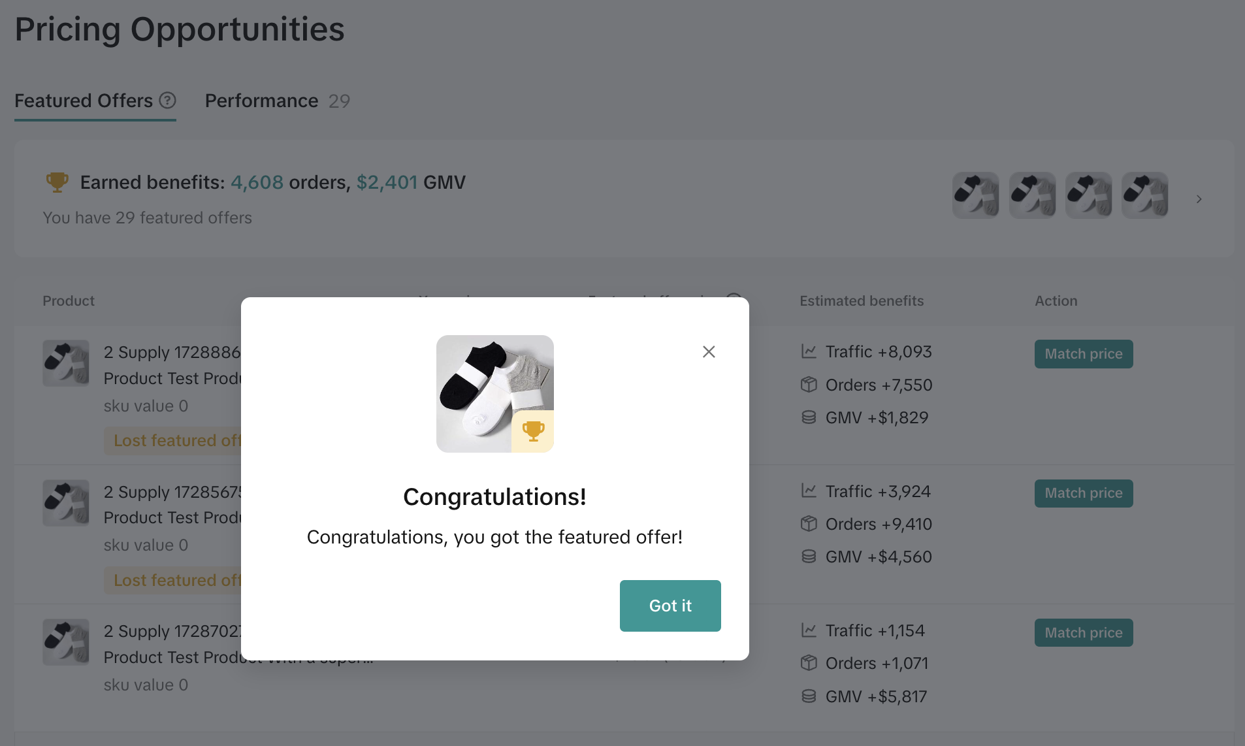1245x746 pixels.
Task: Click the trophy badge on the modal image
Action: [x=533, y=431]
